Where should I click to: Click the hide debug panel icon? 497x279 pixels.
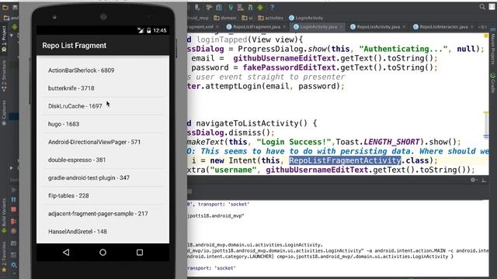coord(484,180)
